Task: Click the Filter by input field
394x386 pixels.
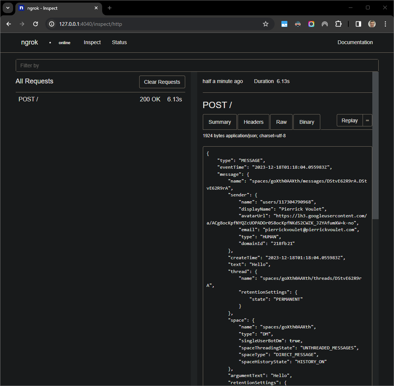Action: click(197, 65)
